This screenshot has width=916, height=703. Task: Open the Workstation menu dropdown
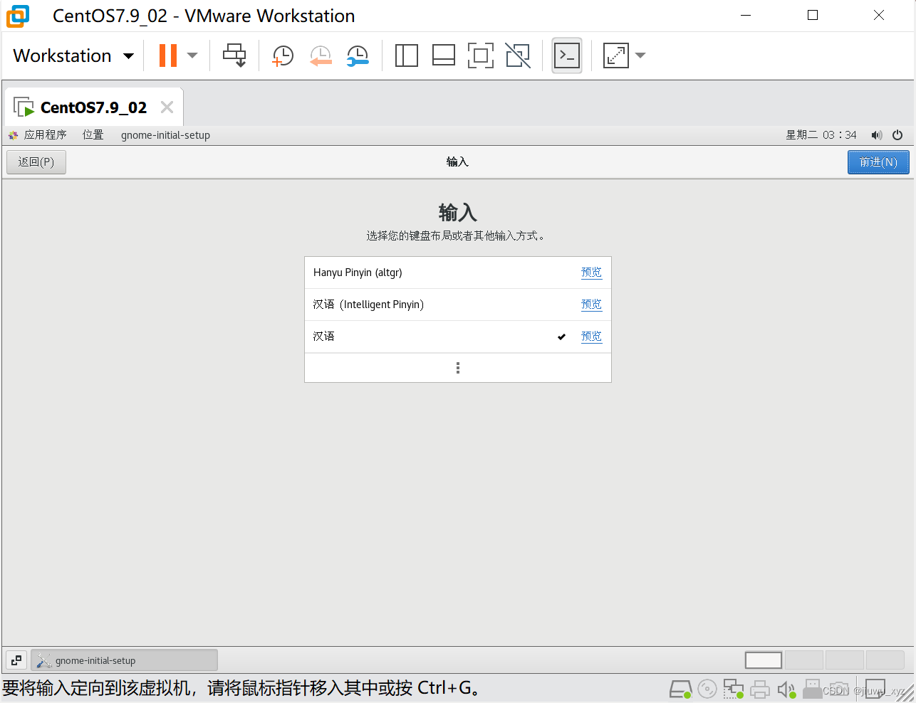[x=73, y=55]
